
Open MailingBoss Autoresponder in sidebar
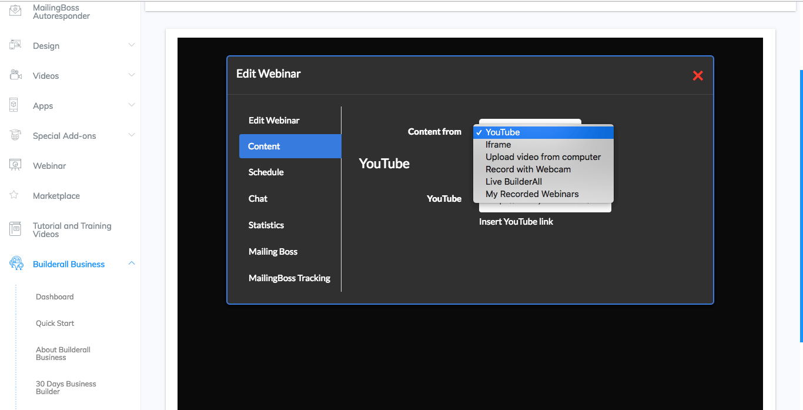tap(61, 12)
